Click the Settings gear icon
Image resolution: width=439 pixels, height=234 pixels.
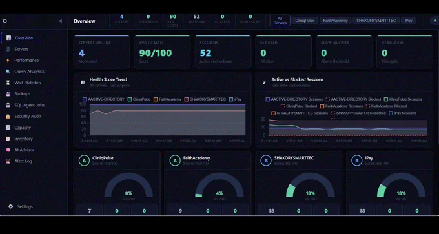pos(10,206)
